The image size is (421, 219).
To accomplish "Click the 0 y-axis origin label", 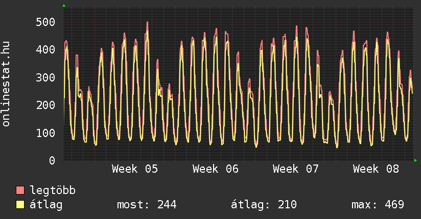I will 52,160.
